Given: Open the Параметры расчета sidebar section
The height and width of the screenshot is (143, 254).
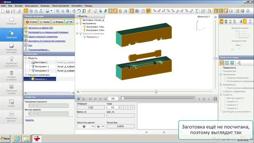Looking at the screenshot, I should [x=12, y=116].
